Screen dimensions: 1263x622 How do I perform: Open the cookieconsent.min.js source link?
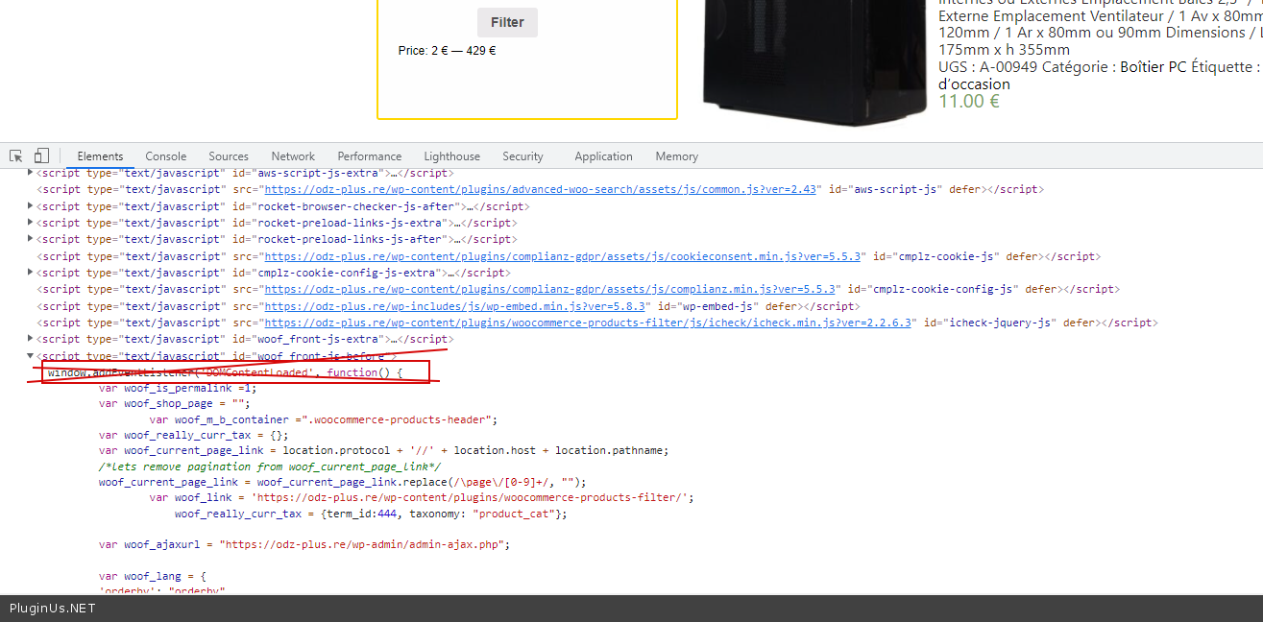click(x=566, y=256)
